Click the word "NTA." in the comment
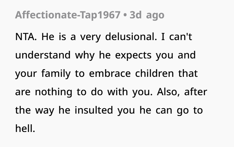Viewport: 234px width, 147px height. click(x=26, y=36)
